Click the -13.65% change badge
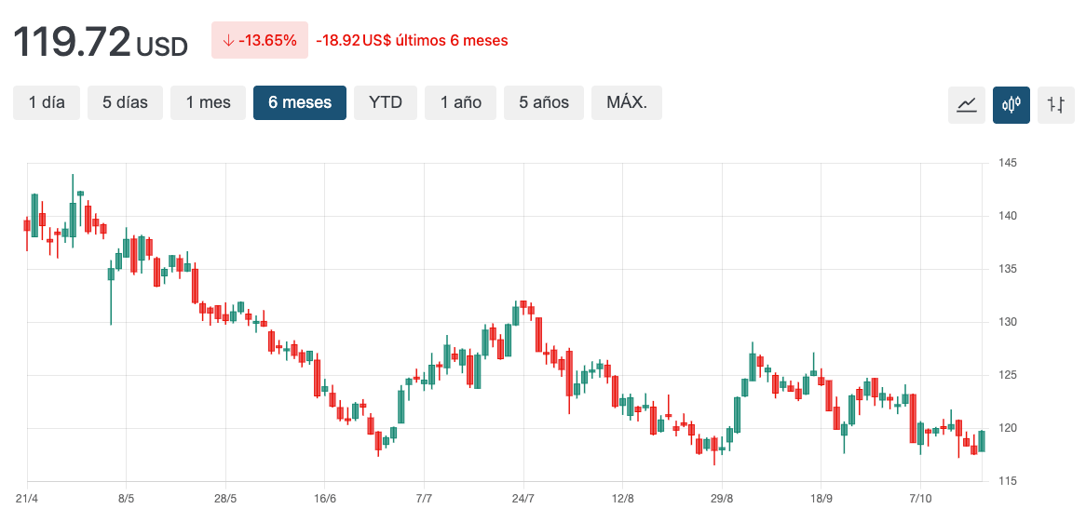The width and height of the screenshot is (1086, 522). tap(259, 40)
